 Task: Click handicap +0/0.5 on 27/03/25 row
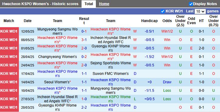tap(149, 99)
